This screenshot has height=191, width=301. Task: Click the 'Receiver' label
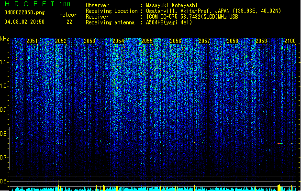97,17
